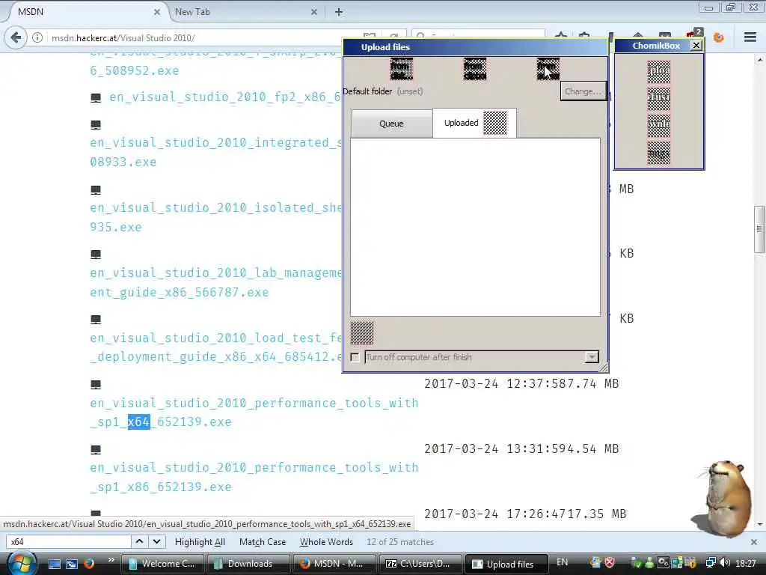Click the network icon in the system tray

pyautogui.click(x=711, y=563)
